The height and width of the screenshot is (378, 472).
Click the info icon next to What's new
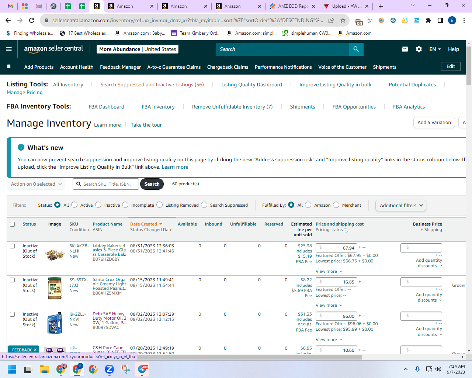[x=21, y=147]
